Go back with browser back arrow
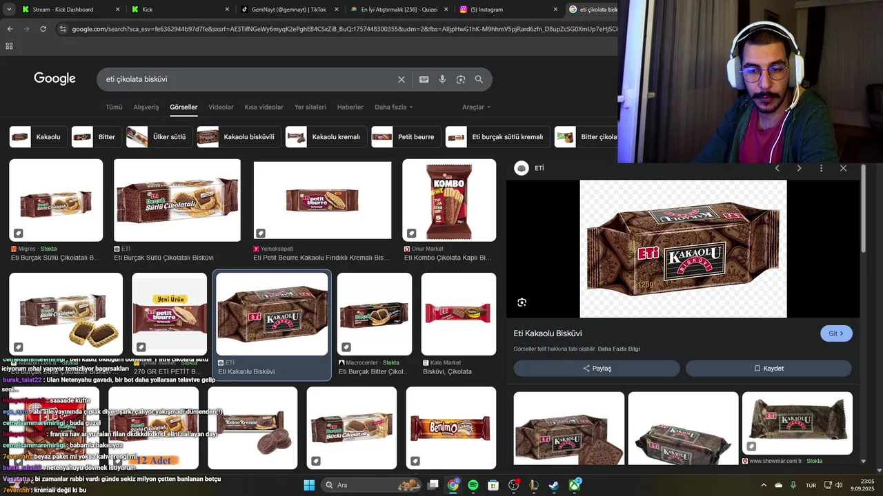883x496 pixels. [x=10, y=29]
